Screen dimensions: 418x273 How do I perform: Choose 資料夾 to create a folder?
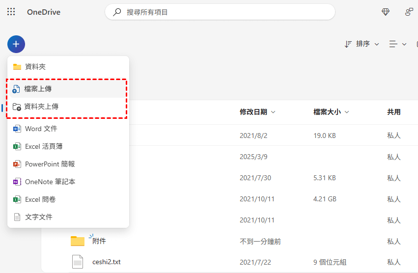point(68,67)
